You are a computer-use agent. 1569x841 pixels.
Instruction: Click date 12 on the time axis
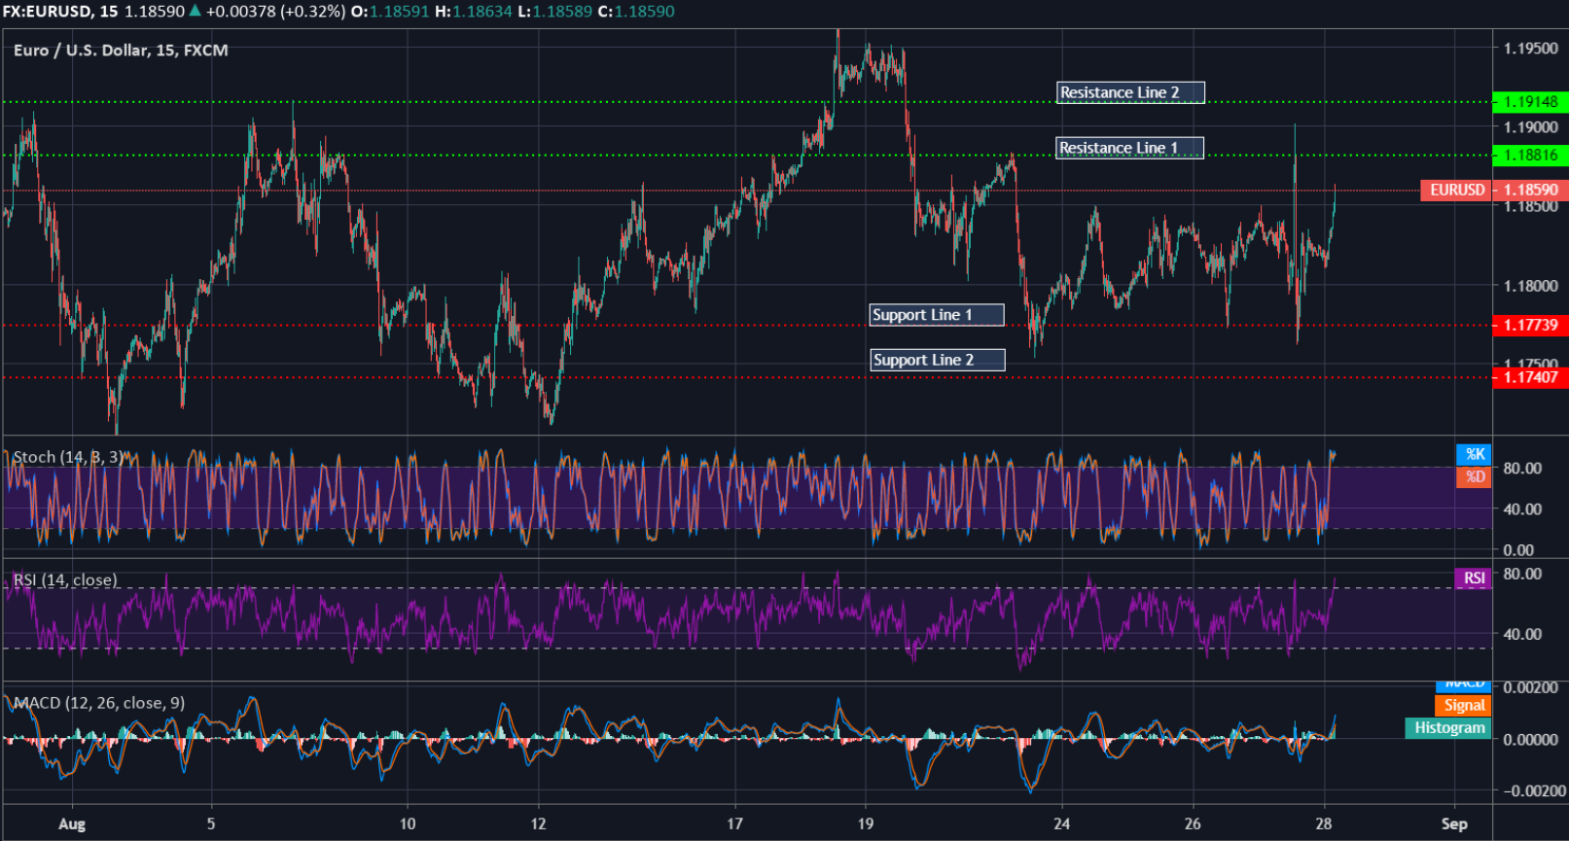[x=538, y=823]
